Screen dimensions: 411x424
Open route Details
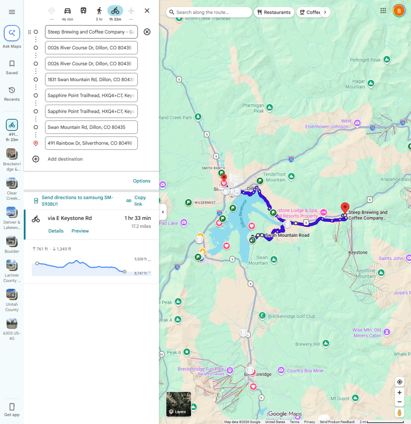pos(56,231)
